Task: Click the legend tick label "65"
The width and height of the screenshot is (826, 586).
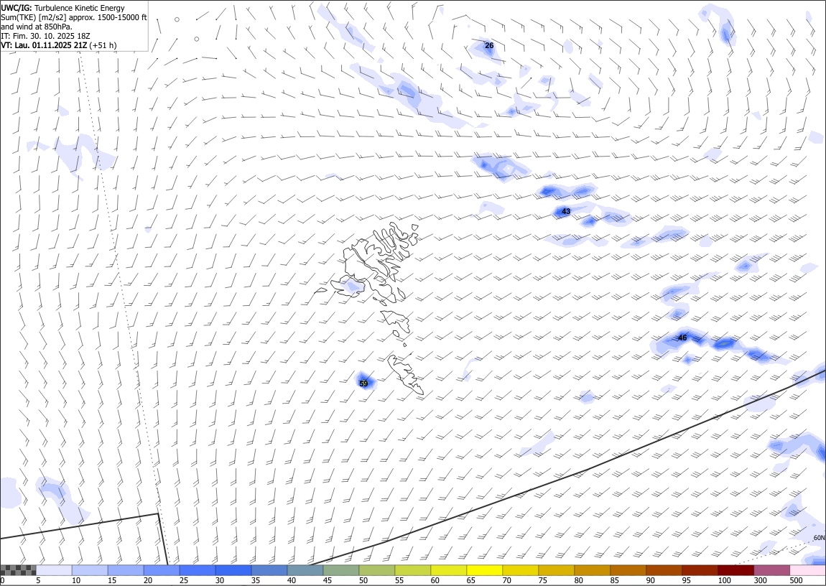Action: (x=470, y=580)
